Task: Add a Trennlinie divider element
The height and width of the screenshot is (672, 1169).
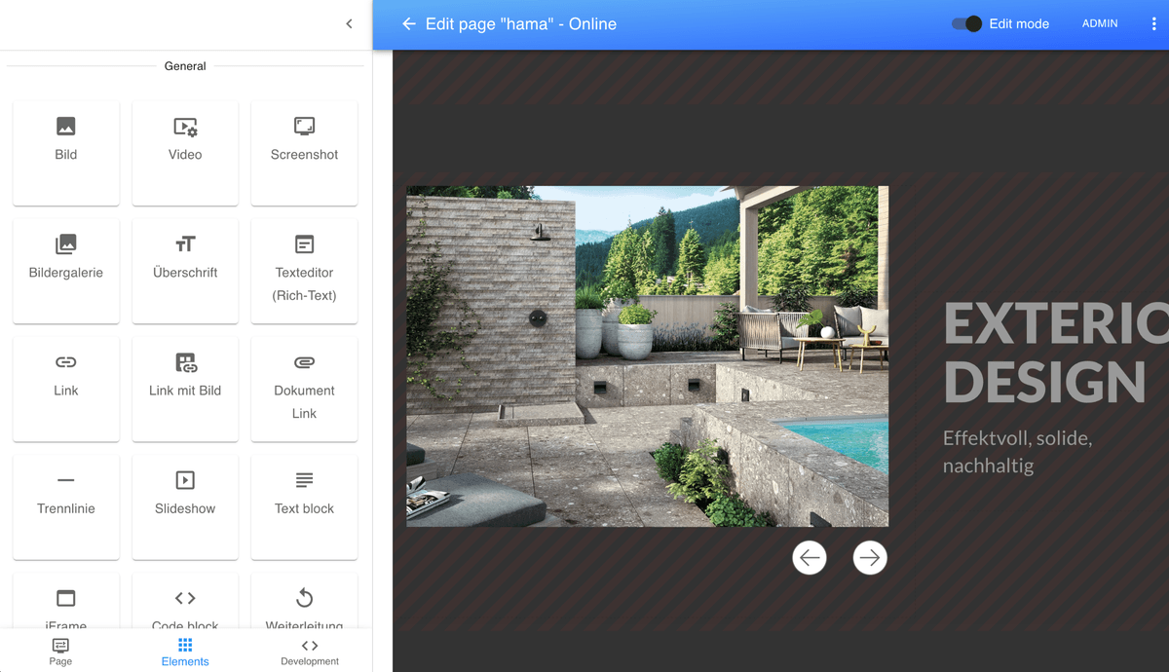Action: pyautogui.click(x=66, y=505)
